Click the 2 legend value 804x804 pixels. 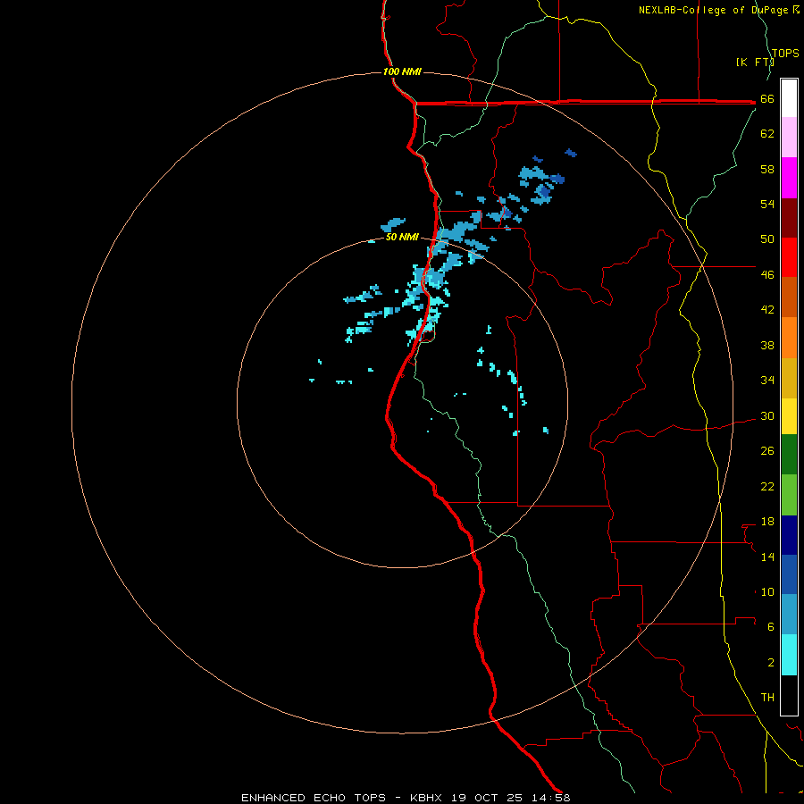click(771, 662)
